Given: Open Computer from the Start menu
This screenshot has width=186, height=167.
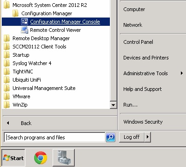Looking at the screenshot, I should (x=134, y=9).
